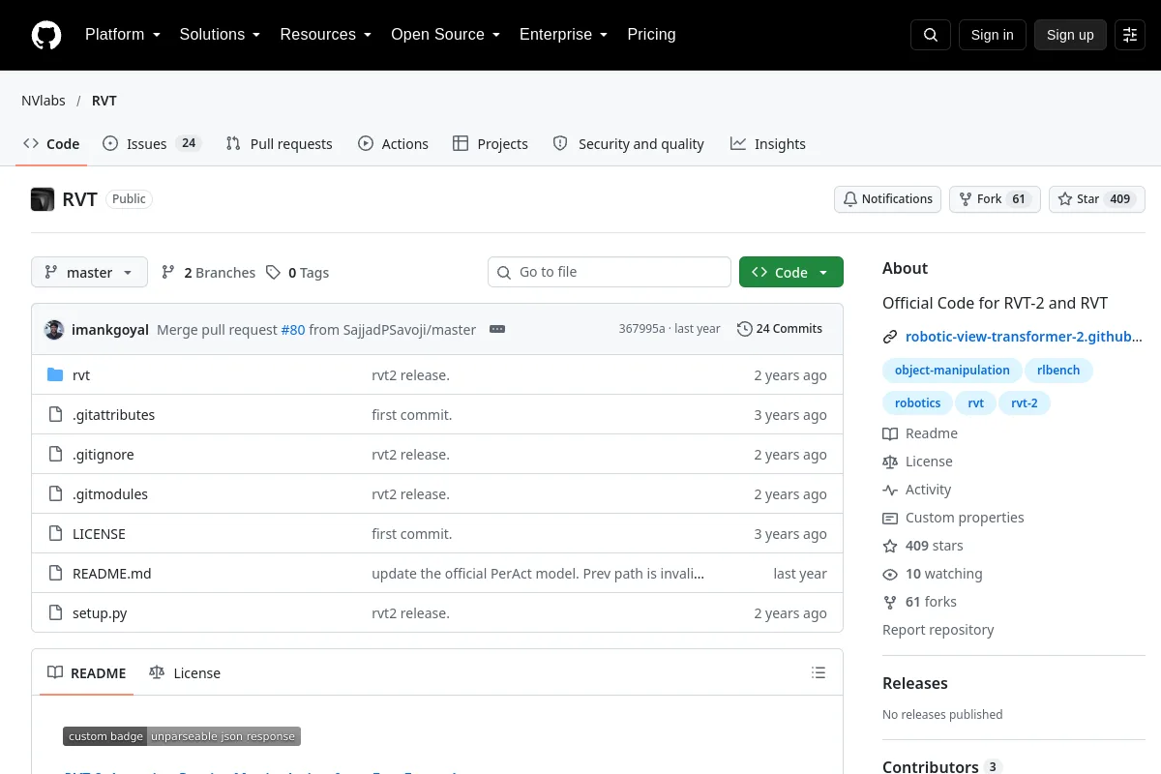This screenshot has width=1161, height=774.
Task: Go to the Pricing page
Action: pos(651,35)
